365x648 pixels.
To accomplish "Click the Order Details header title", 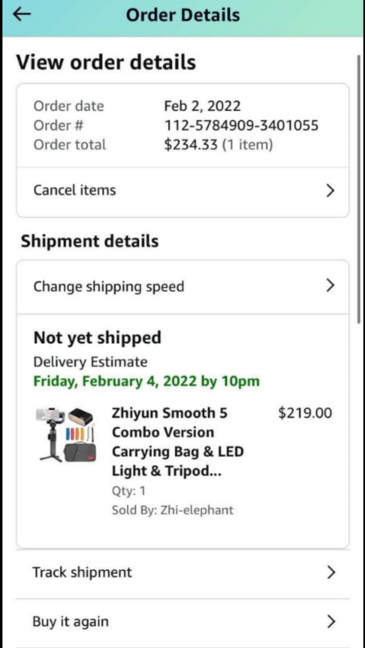I will pos(183,15).
